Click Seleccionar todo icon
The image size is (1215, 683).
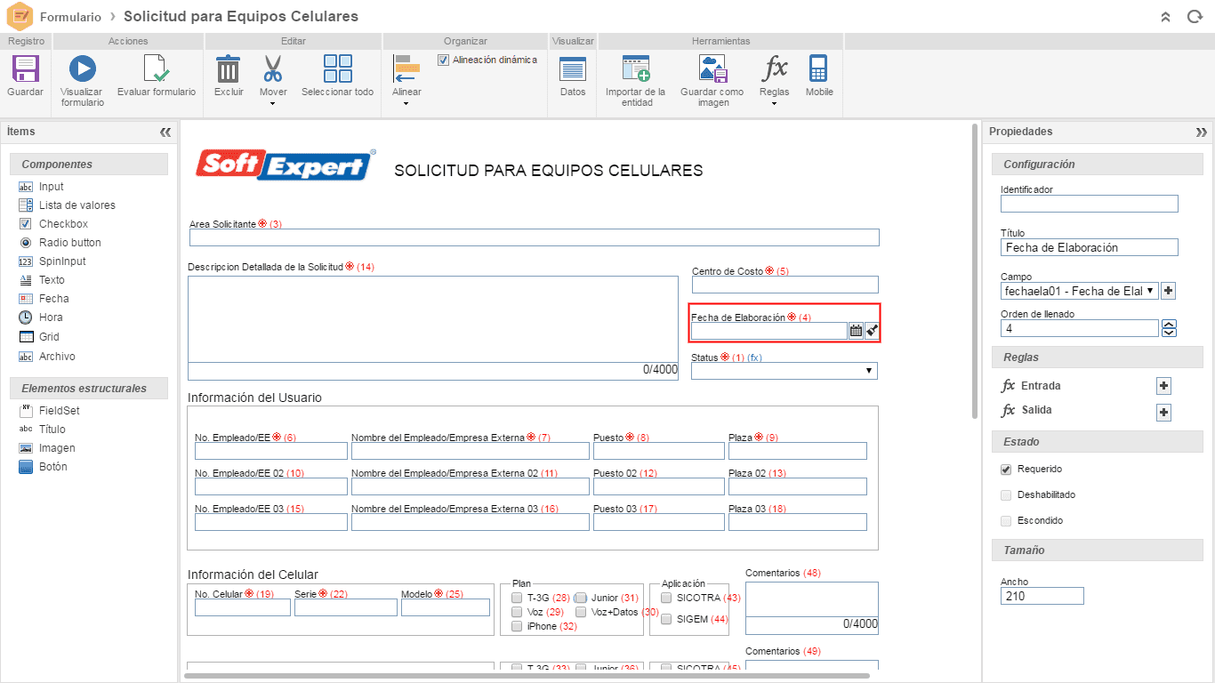click(338, 68)
